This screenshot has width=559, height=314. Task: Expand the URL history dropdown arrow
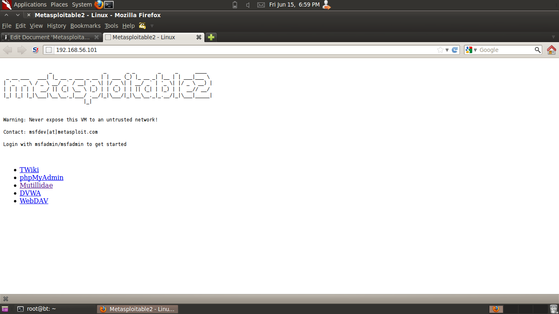tap(447, 50)
